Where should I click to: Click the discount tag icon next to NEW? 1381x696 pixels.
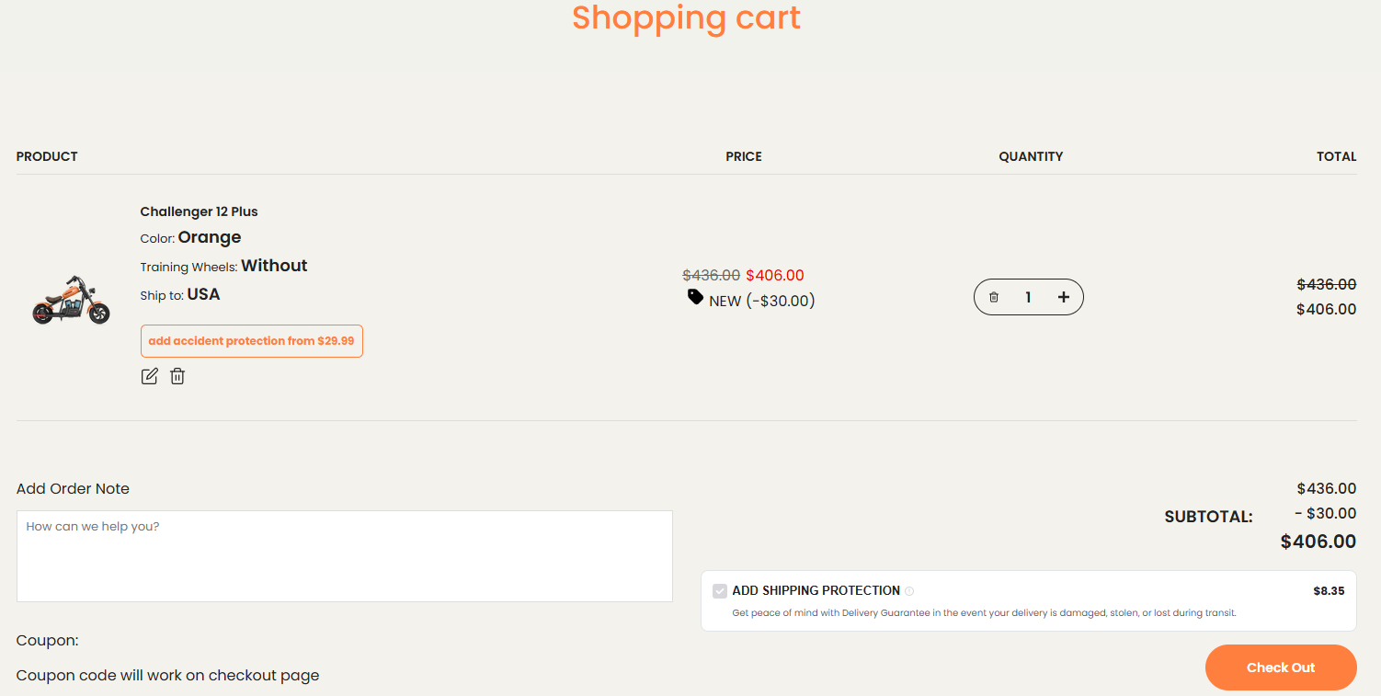(x=696, y=297)
